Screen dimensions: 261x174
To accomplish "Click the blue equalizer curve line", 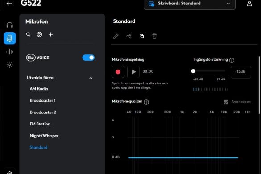I will point(183,157).
